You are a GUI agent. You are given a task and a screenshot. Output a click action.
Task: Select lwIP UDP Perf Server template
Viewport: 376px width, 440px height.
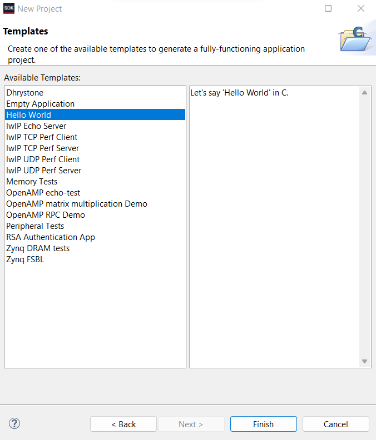(x=43, y=171)
